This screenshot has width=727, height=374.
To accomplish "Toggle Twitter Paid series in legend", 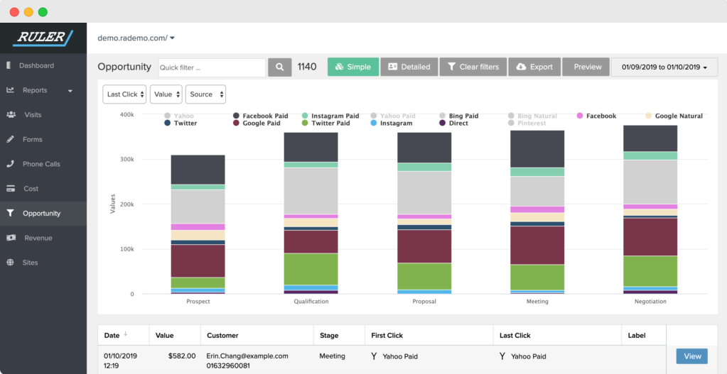I will pos(330,123).
